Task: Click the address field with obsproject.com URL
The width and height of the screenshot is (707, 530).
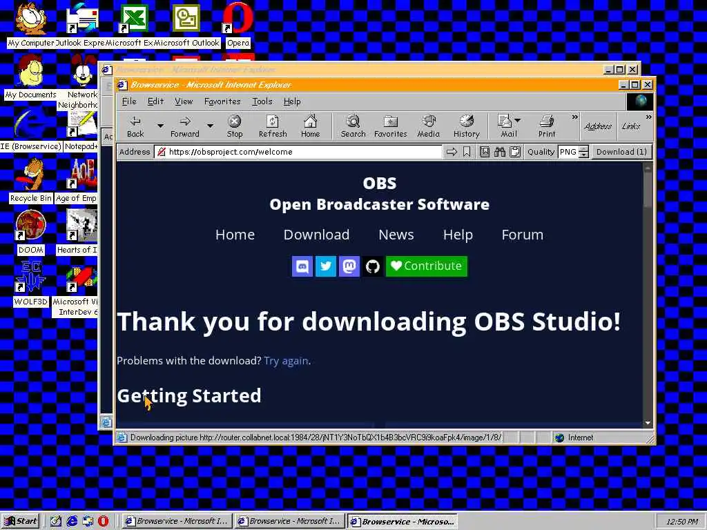Action: coord(298,152)
